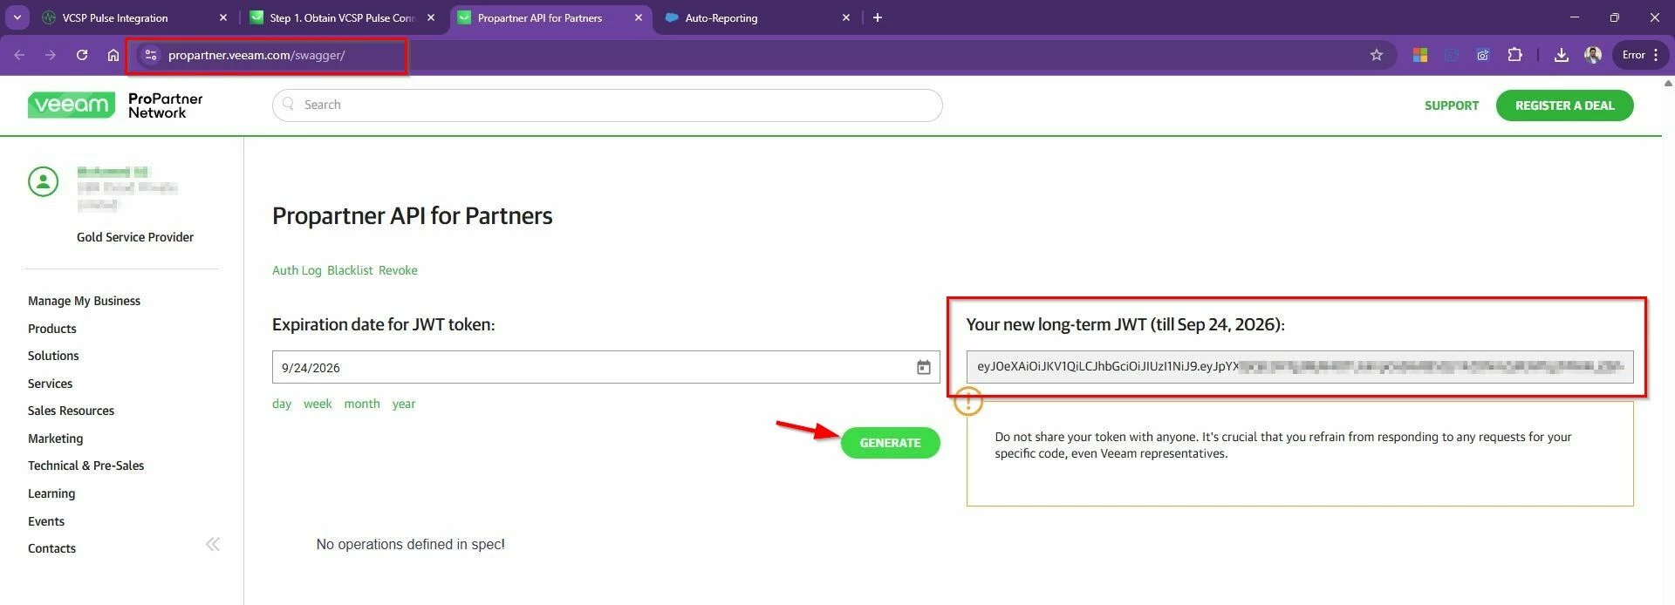The height and width of the screenshot is (605, 1675).
Task: Click the 'No operations defined in spec!' text
Action: tap(410, 544)
